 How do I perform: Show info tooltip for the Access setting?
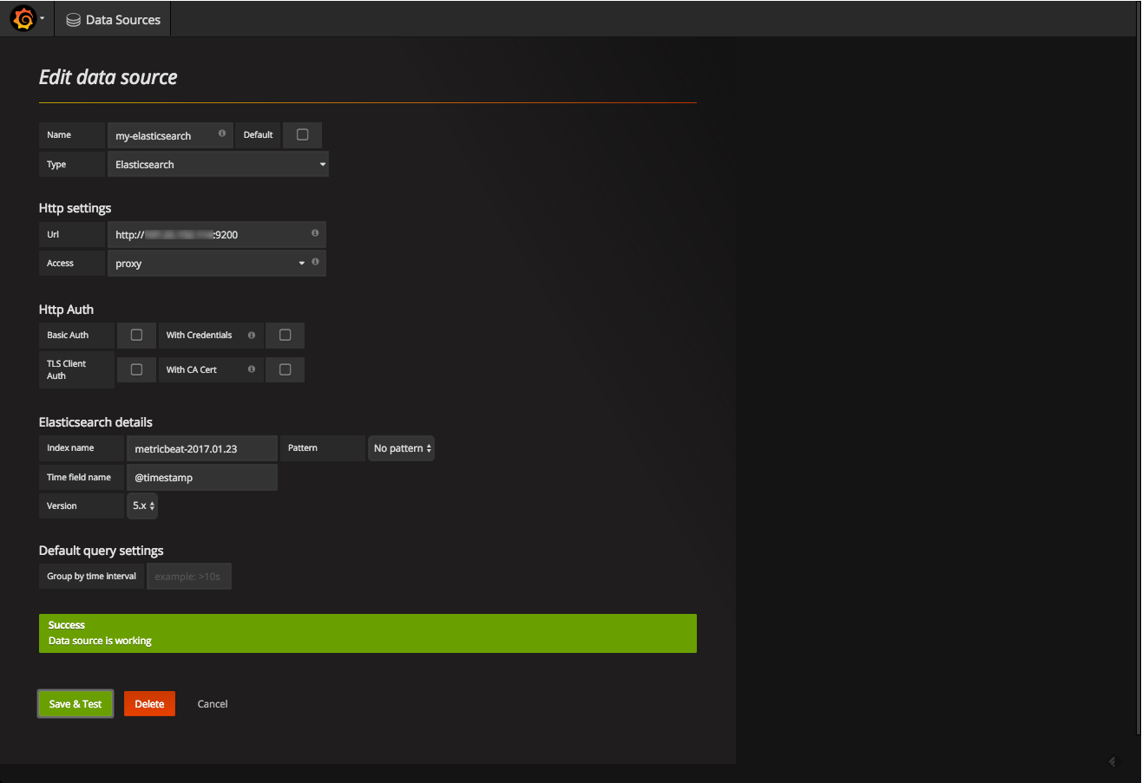[315, 262]
